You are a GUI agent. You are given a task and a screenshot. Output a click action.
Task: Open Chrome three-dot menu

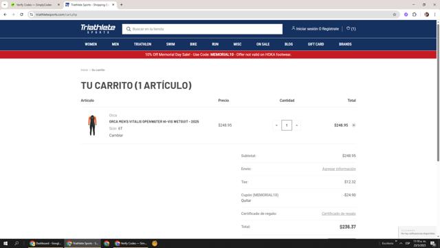click(x=434, y=14)
